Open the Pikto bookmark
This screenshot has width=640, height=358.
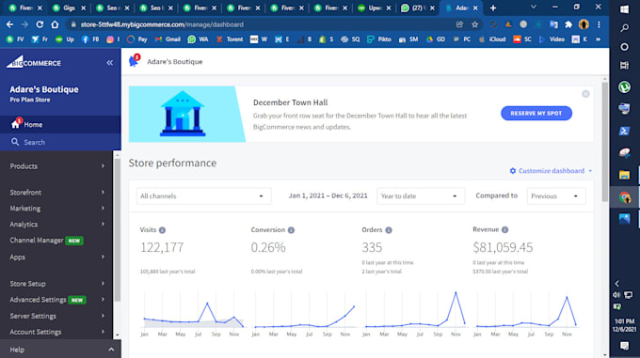coord(379,39)
